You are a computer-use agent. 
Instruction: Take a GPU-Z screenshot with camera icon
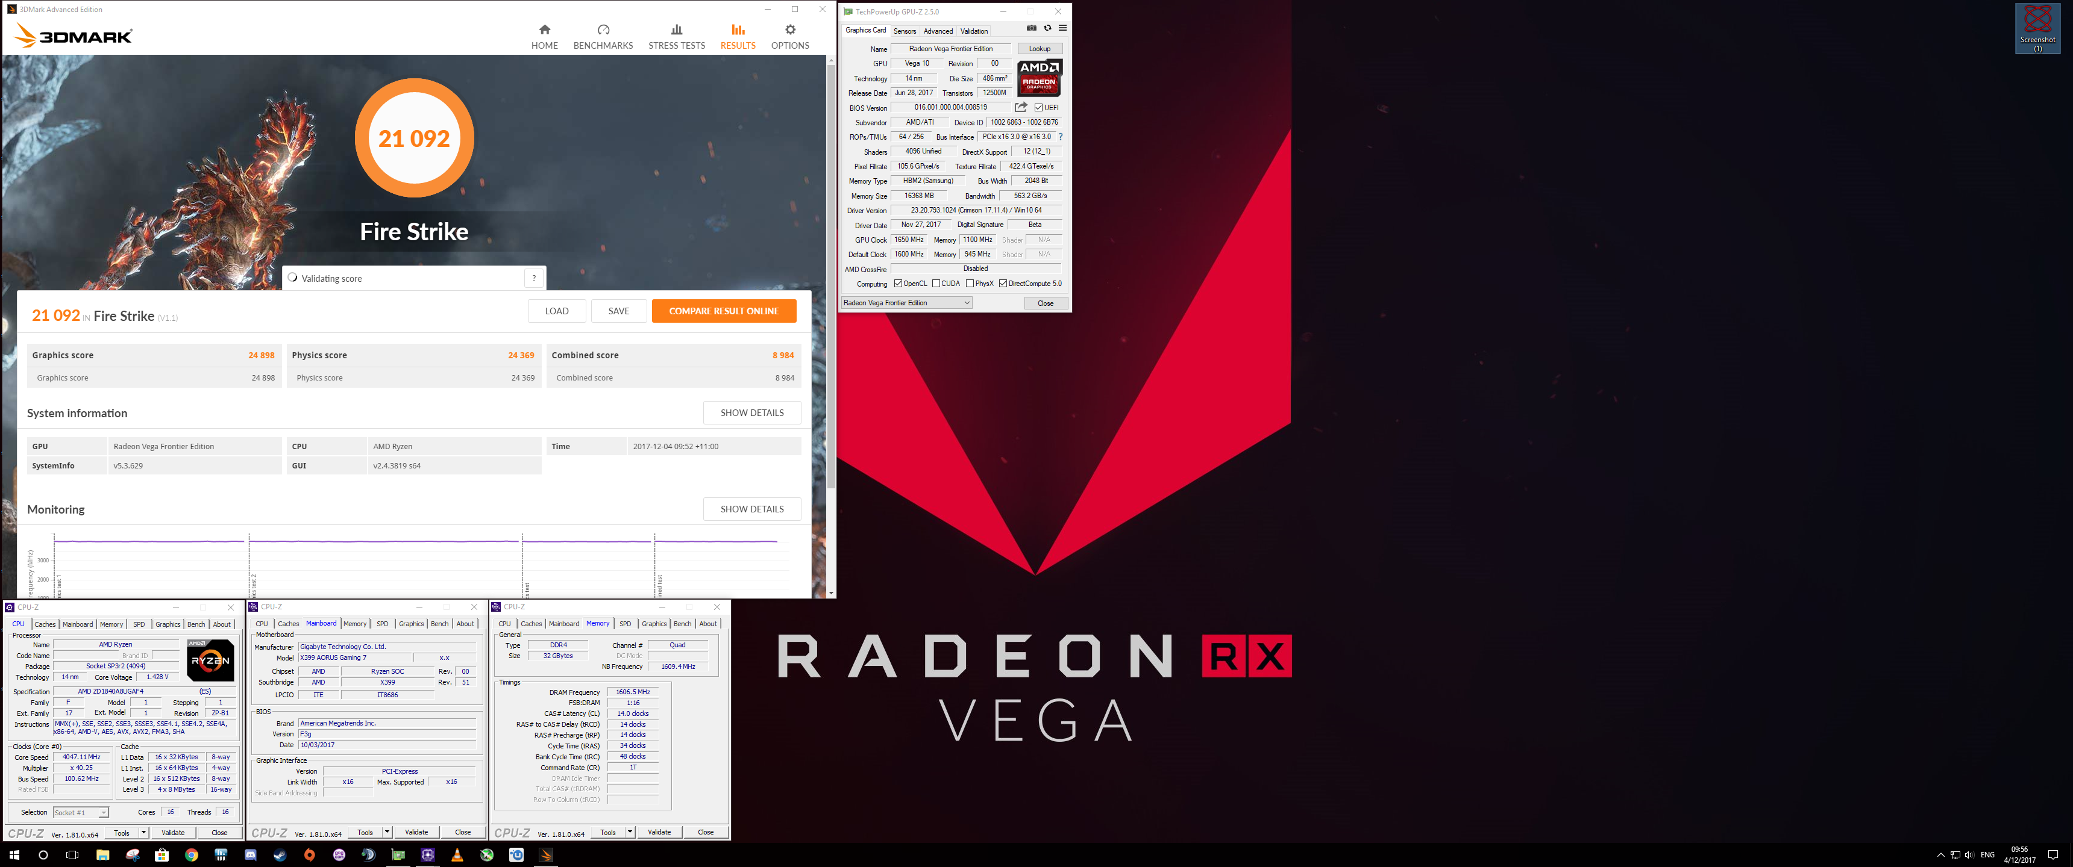pos(1031,28)
